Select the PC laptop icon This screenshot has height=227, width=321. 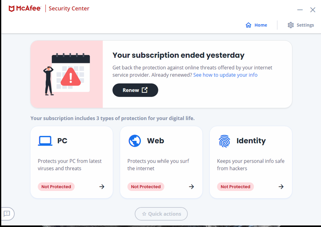point(45,140)
